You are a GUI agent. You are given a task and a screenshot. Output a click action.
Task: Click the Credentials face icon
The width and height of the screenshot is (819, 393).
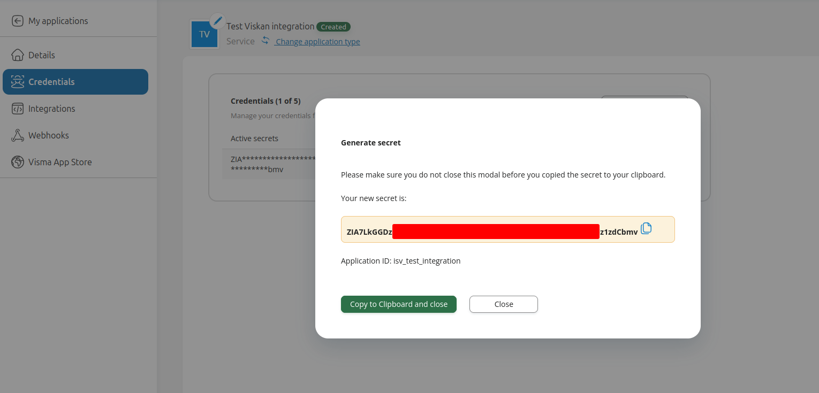coord(18,81)
